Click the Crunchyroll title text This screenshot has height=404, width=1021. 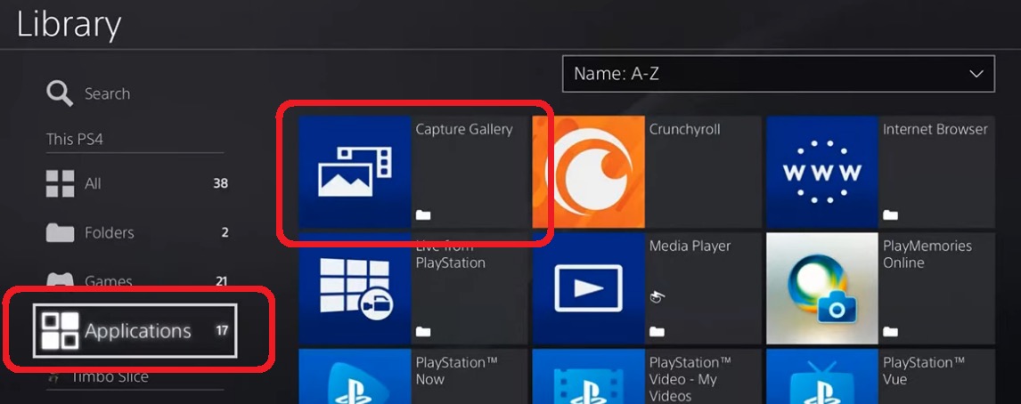click(685, 129)
